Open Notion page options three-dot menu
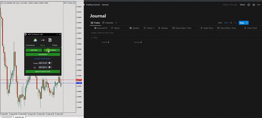Viewport: 262px width, 118px height. click(258, 5)
